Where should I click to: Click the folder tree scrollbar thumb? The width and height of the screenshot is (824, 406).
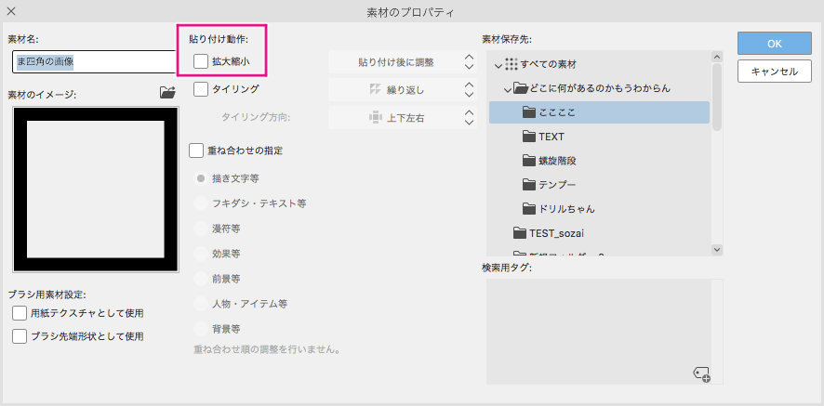point(717,97)
